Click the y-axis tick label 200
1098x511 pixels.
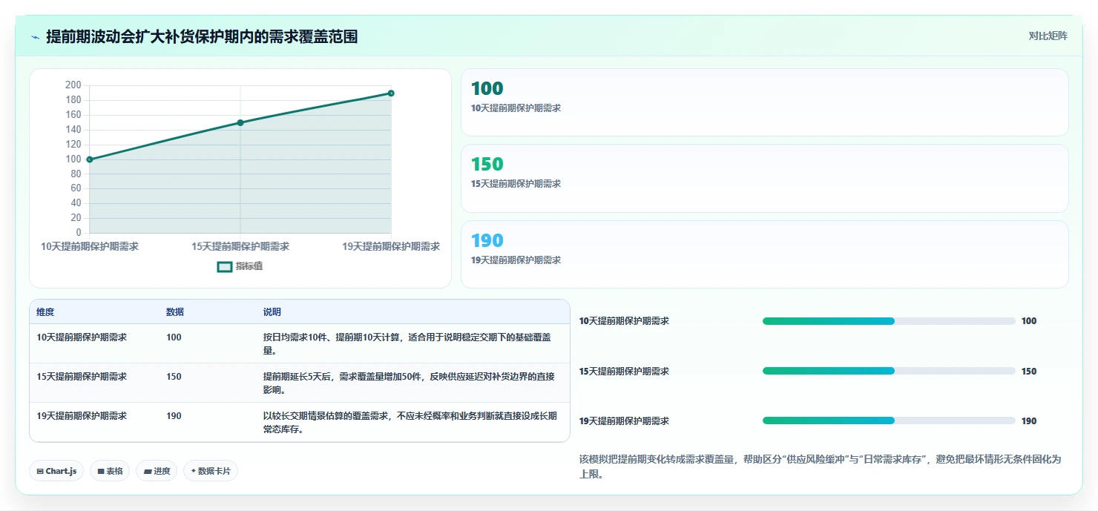click(x=73, y=85)
